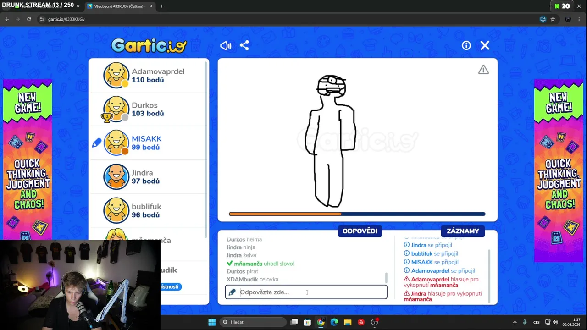Click the address bar URL gartic.io/0333KUGv
587x330 pixels.
click(x=66, y=19)
